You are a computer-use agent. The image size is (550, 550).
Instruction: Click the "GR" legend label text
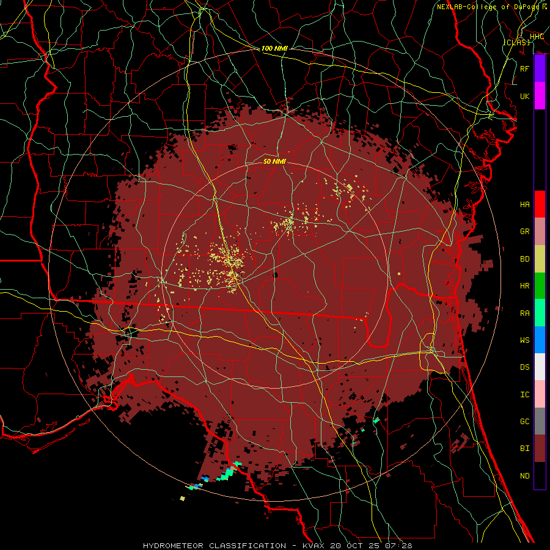click(524, 232)
